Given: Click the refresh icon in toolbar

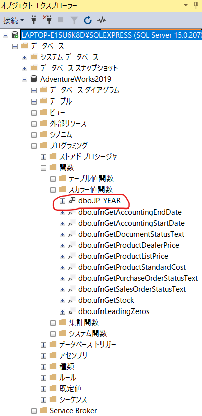Looking at the screenshot, I should point(88,20).
